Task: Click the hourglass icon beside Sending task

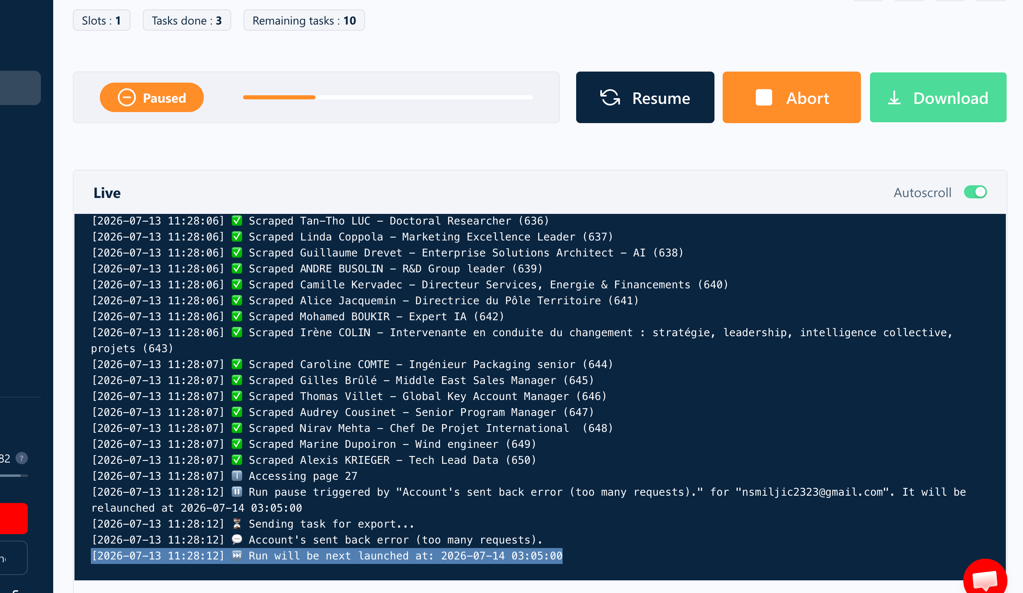Action: click(x=237, y=523)
